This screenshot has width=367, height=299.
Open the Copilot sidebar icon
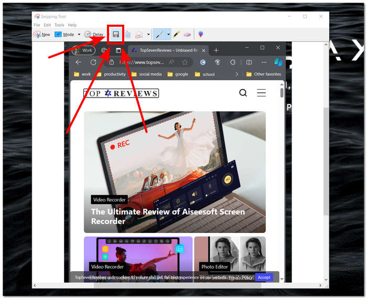278,62
